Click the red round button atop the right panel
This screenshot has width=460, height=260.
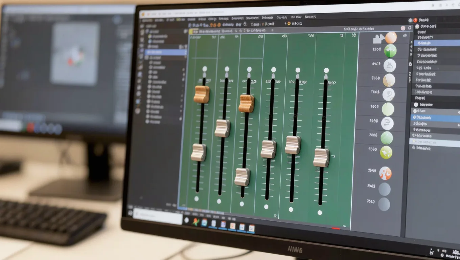coord(416,20)
